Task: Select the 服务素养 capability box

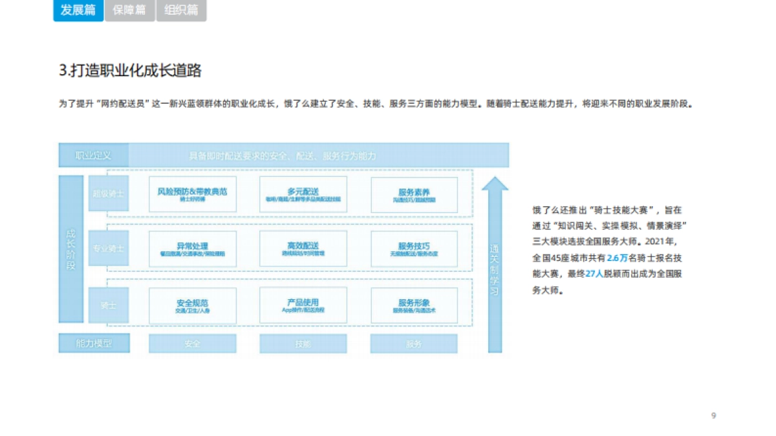Action: (x=414, y=193)
